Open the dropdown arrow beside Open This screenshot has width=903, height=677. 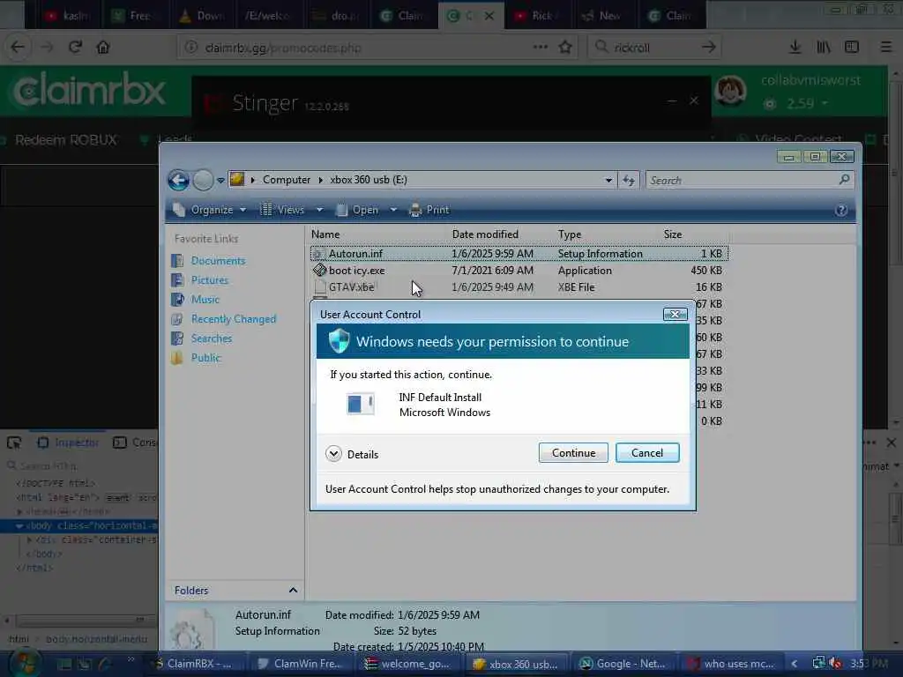point(393,210)
